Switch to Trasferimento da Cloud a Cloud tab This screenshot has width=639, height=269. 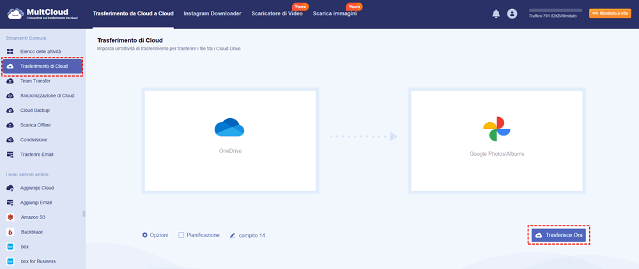(x=134, y=14)
